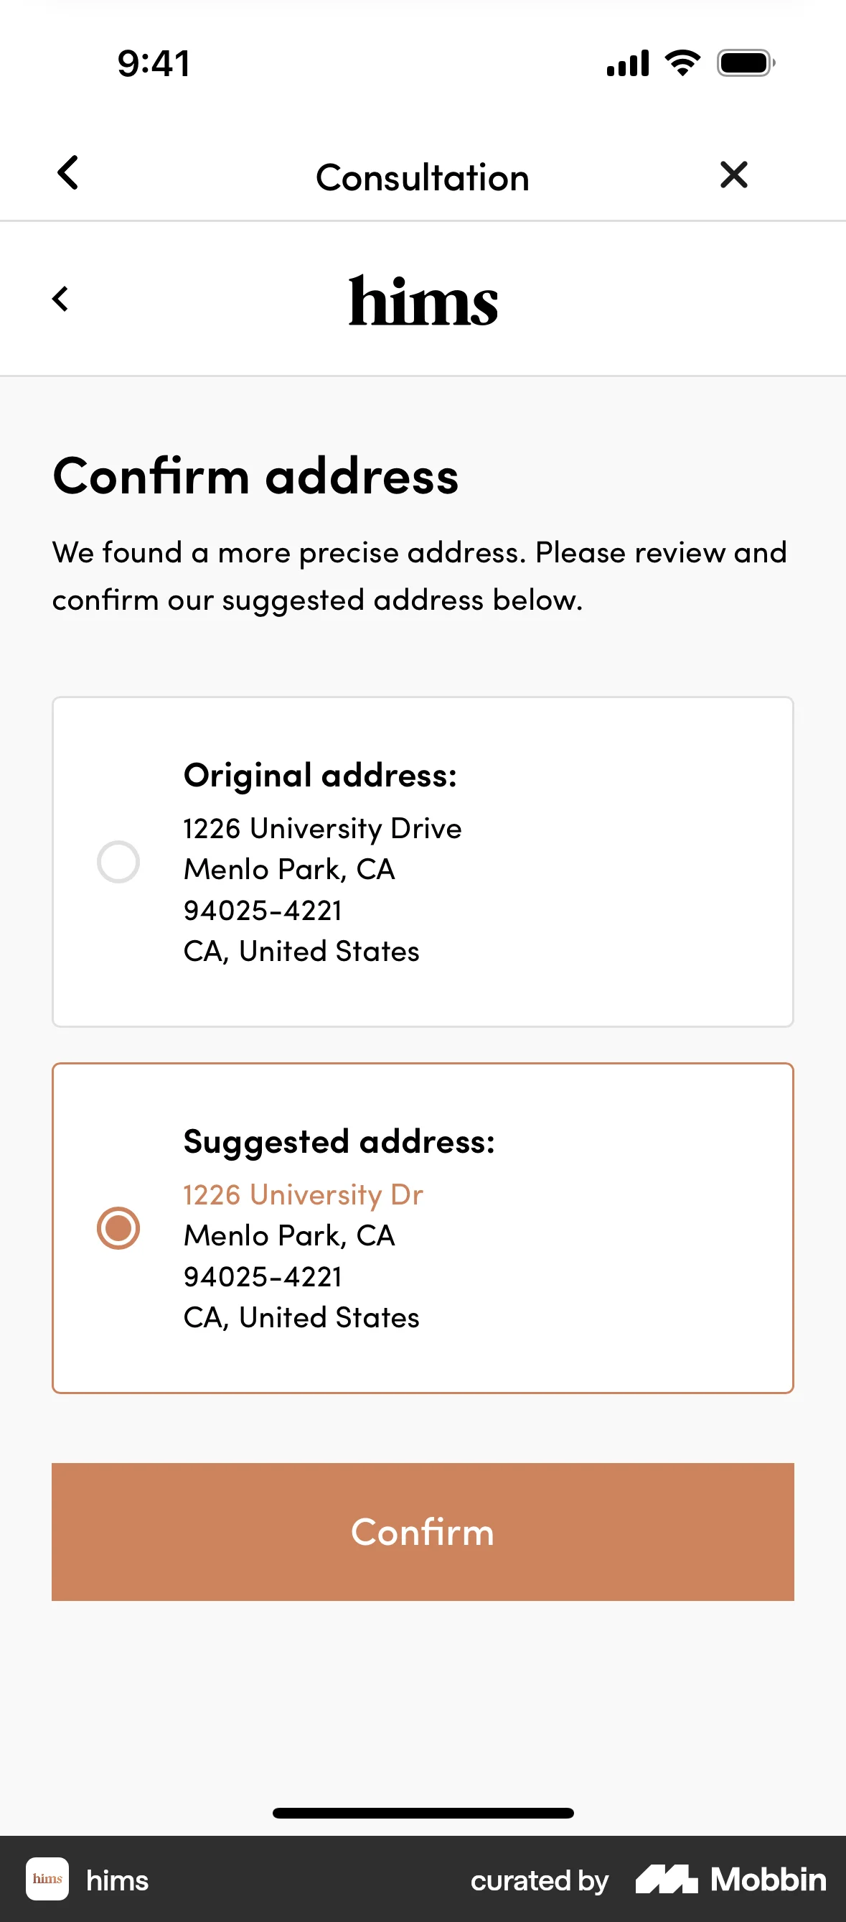The width and height of the screenshot is (846, 1922).
Task: Tap the cellular signal bars icon
Action: [628, 63]
